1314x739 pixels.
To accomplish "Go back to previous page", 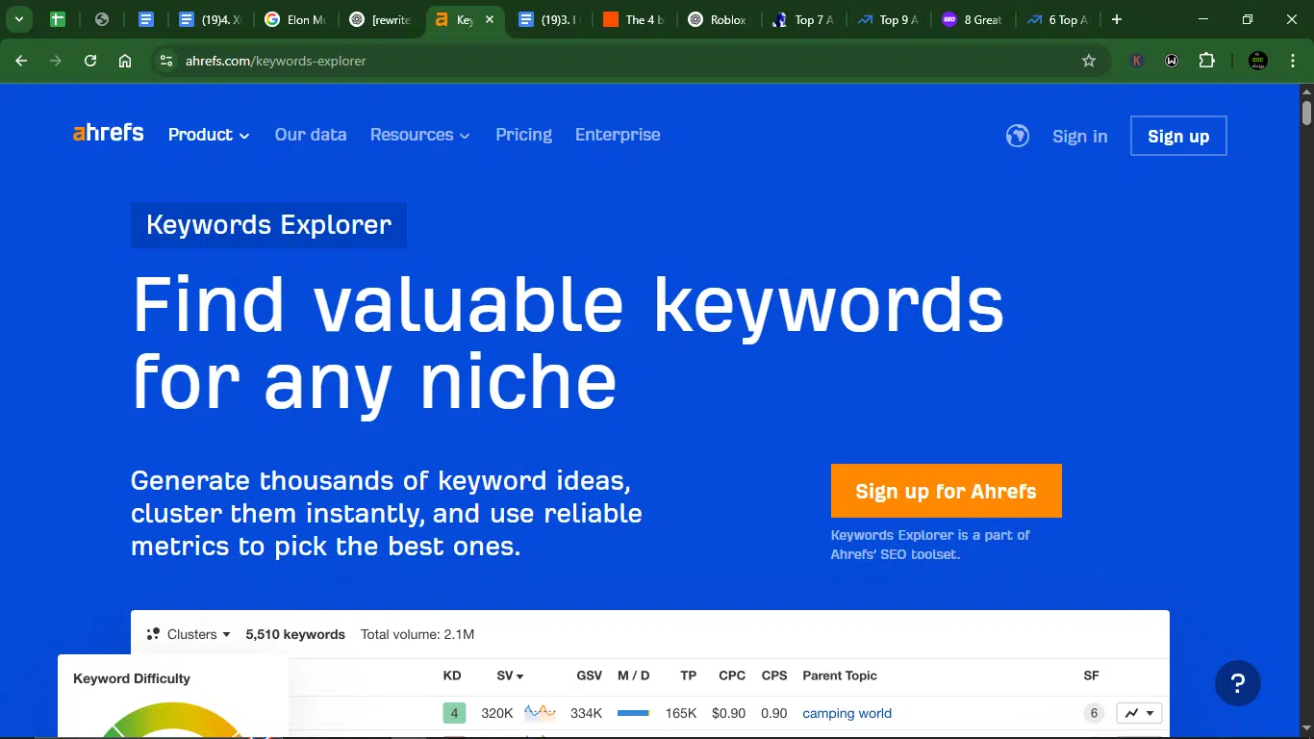I will [x=21, y=61].
